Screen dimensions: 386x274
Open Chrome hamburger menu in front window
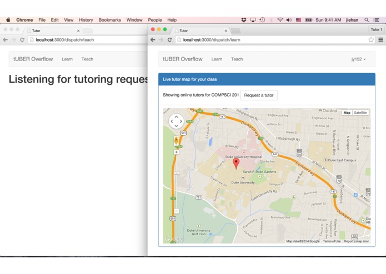point(380,39)
